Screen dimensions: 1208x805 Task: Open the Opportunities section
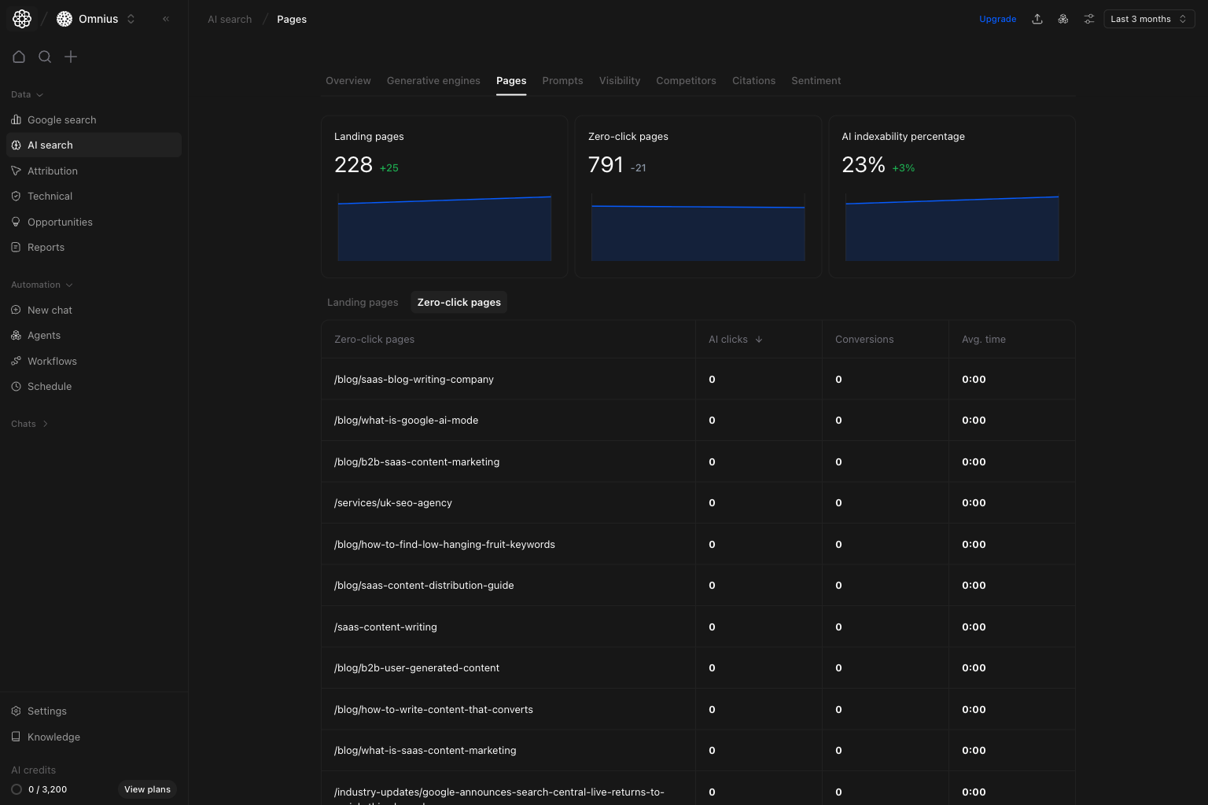(x=60, y=222)
